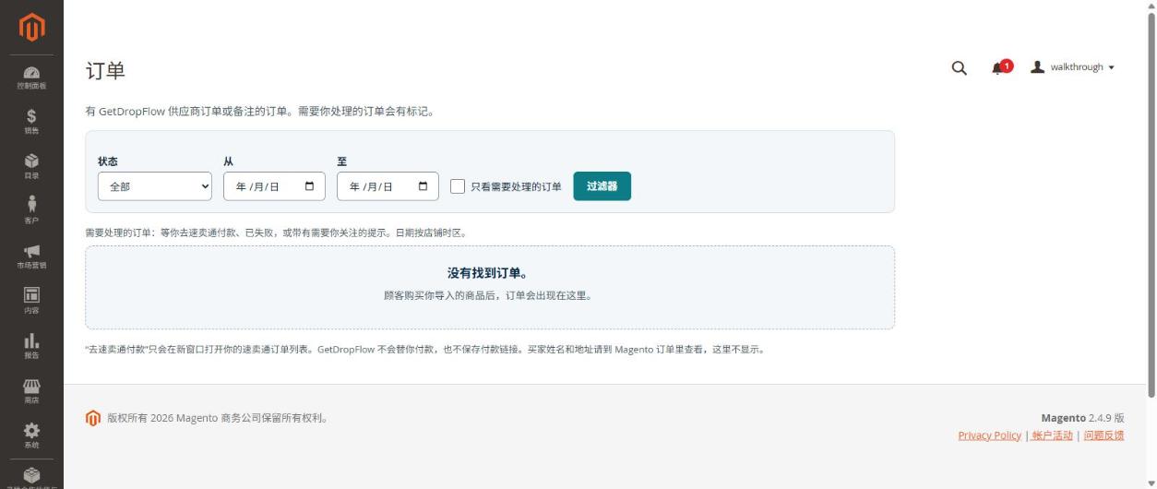Viewport: 1157px width, 489px height.
Task: Click the small Magento logo in footer
Action: (x=92, y=418)
